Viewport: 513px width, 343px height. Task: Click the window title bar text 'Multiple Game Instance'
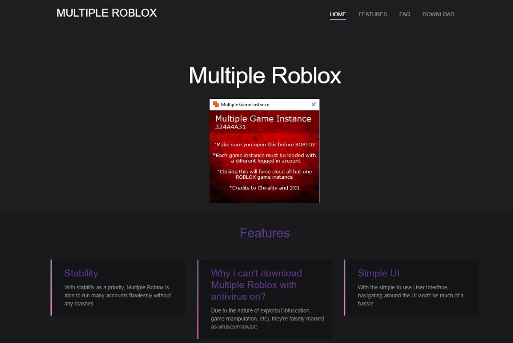point(245,104)
